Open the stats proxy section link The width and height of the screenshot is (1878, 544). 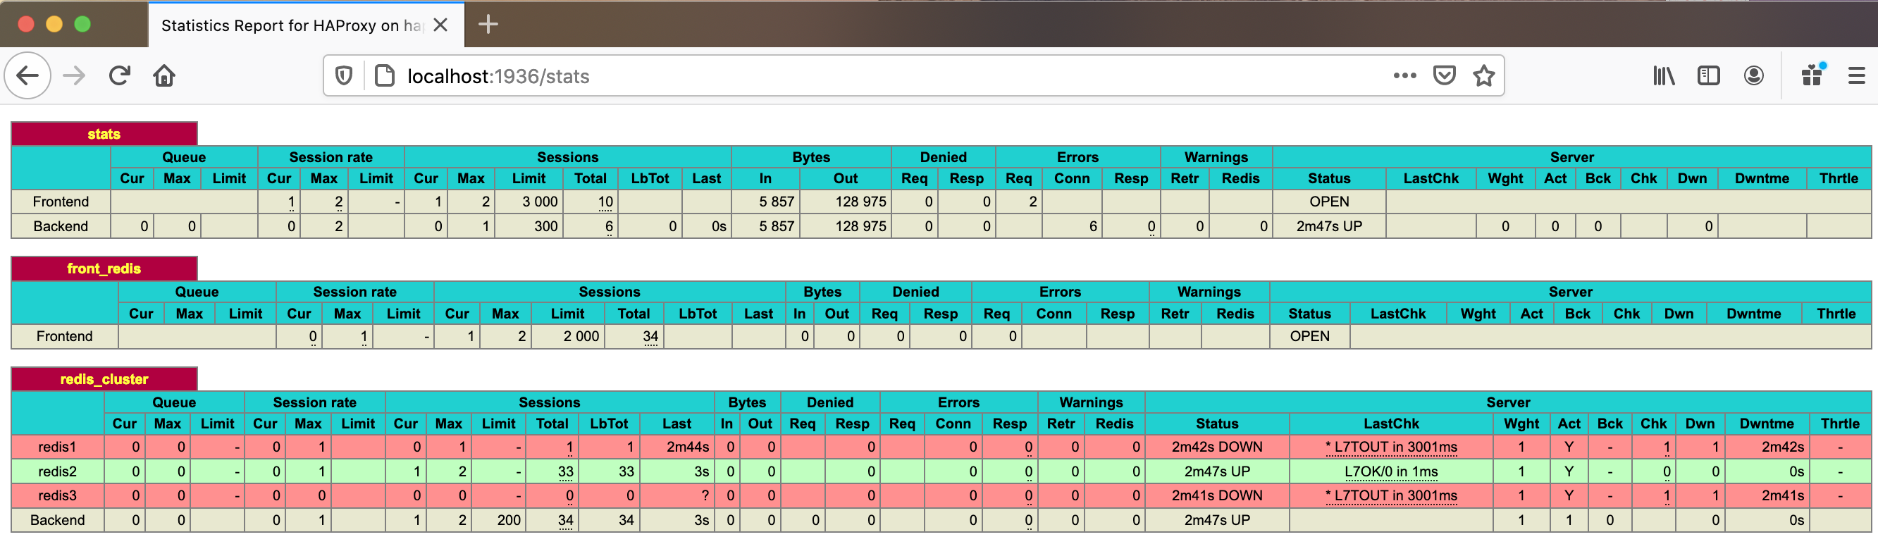tap(104, 134)
